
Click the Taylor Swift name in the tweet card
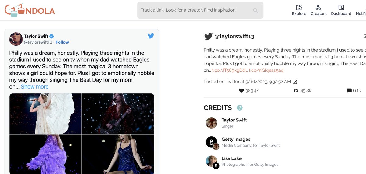pyautogui.click(x=36, y=36)
